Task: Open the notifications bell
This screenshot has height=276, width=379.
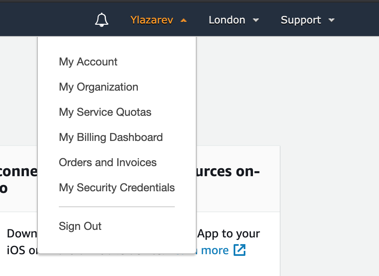Action: tap(102, 20)
